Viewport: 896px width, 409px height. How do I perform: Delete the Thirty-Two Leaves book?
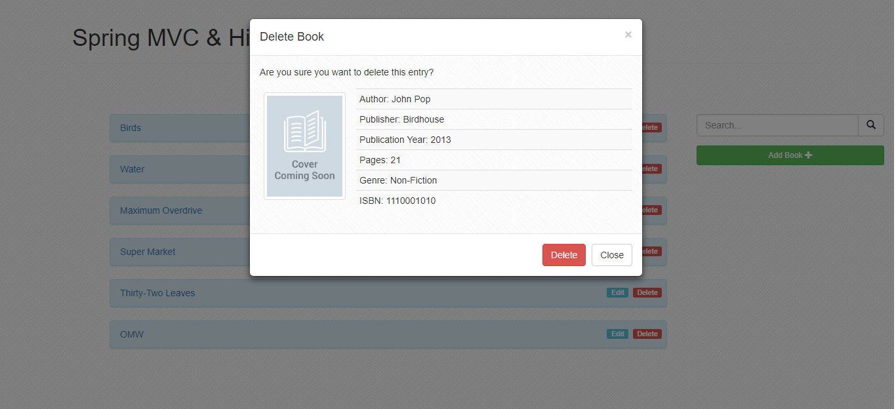click(647, 292)
